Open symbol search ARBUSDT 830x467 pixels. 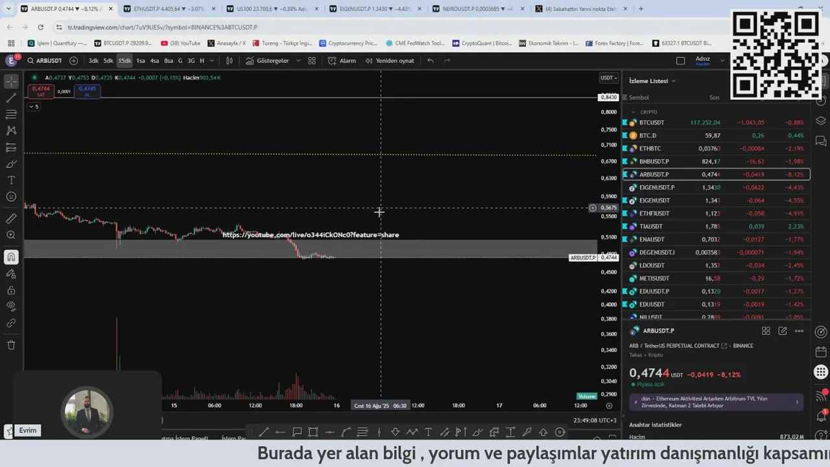tap(44, 60)
